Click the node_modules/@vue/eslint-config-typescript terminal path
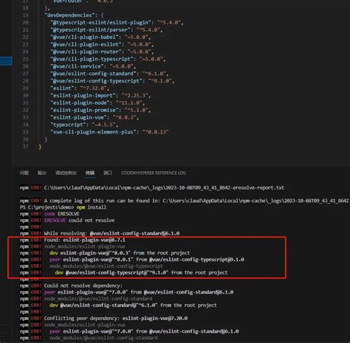The height and width of the screenshot is (343, 350). [x=106, y=266]
